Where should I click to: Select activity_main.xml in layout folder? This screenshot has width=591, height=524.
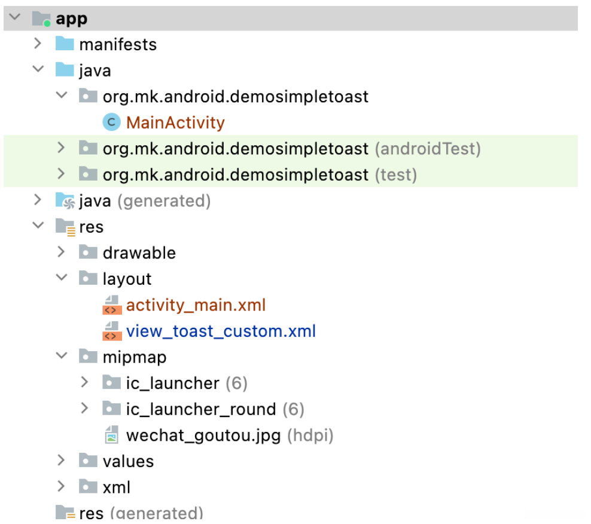click(196, 305)
